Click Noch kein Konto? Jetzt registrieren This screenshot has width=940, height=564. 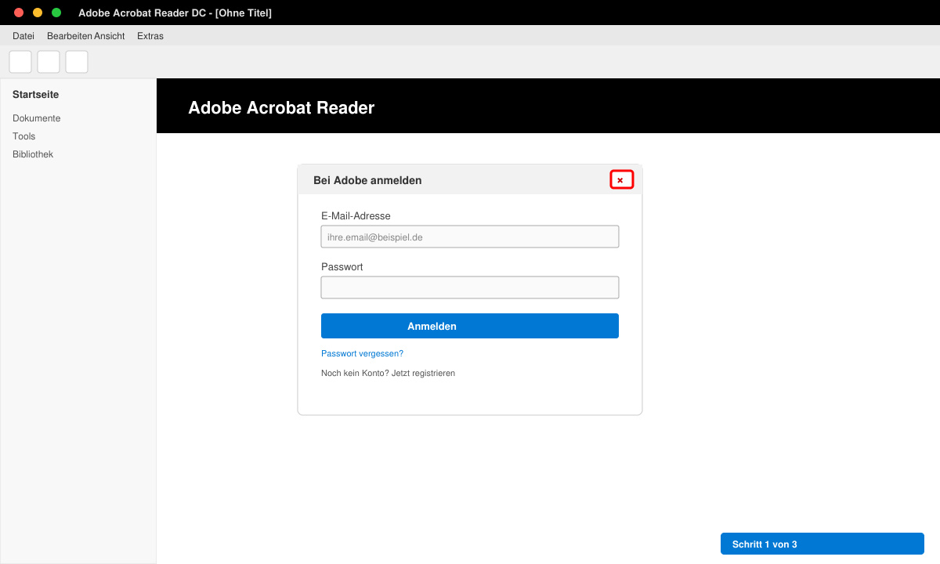[x=388, y=374]
